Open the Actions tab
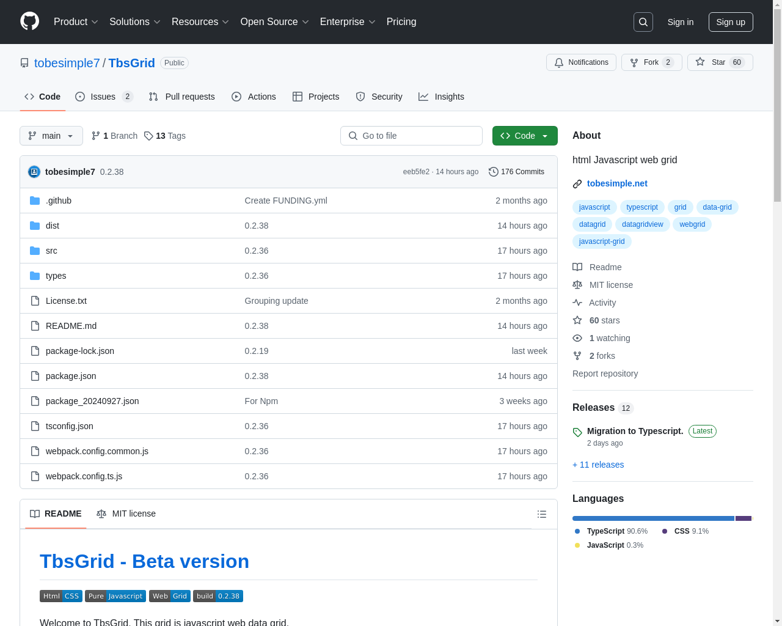The height and width of the screenshot is (626, 782). (254, 97)
